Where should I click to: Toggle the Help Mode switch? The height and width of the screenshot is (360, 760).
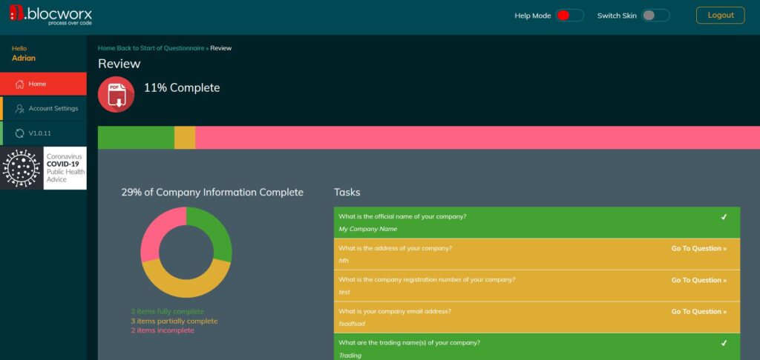[569, 16]
